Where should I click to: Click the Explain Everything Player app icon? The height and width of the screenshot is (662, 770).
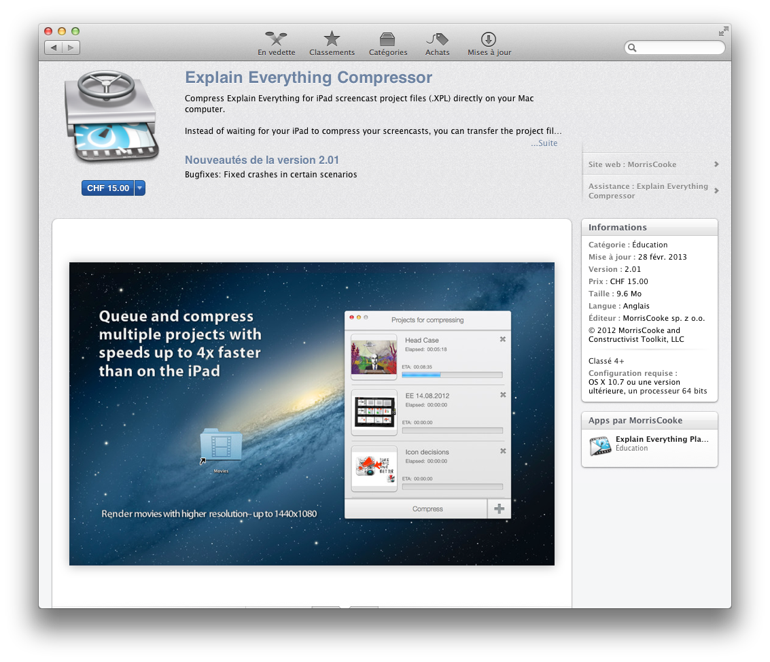pos(600,445)
